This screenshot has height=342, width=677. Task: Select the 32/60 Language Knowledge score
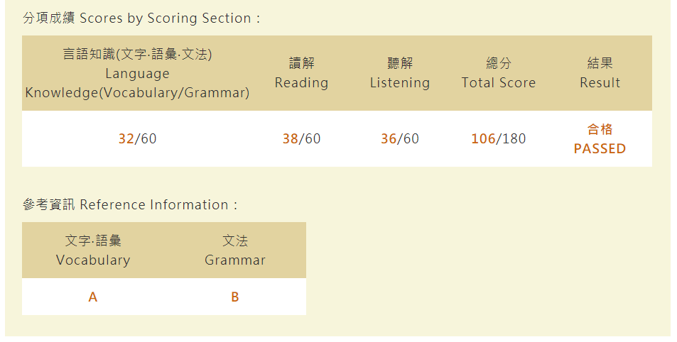click(137, 139)
